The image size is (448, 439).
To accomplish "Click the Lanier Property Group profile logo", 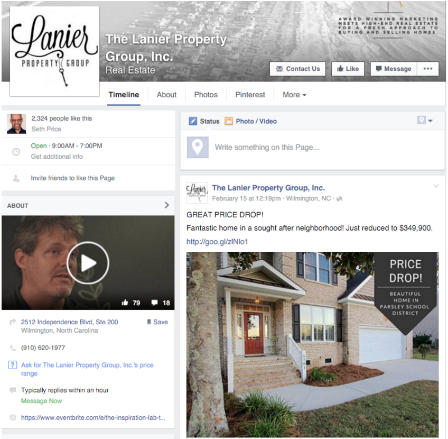I will coord(54,51).
